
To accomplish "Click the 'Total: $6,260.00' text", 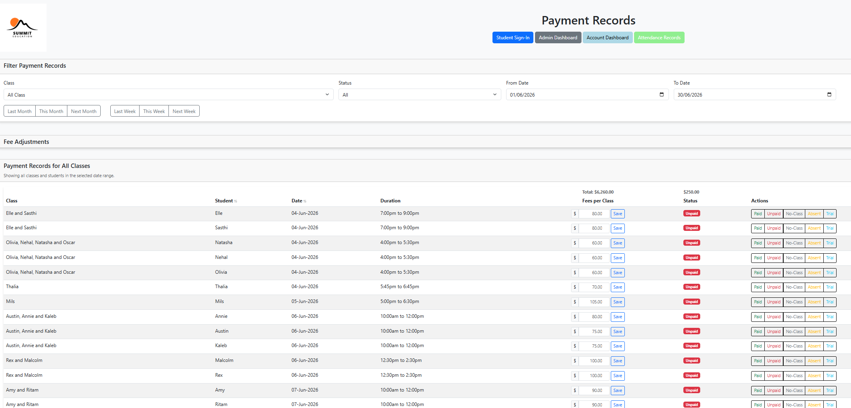I will [598, 192].
